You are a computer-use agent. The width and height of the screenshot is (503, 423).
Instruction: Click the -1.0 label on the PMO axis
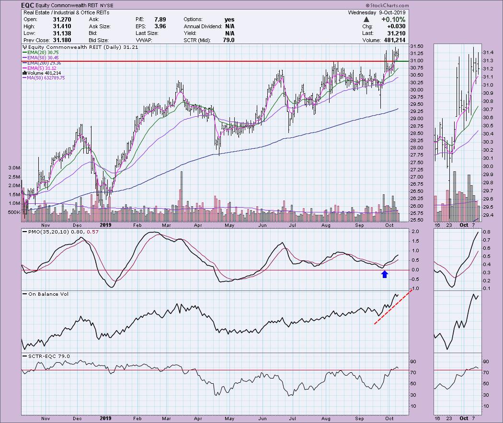click(x=415, y=289)
